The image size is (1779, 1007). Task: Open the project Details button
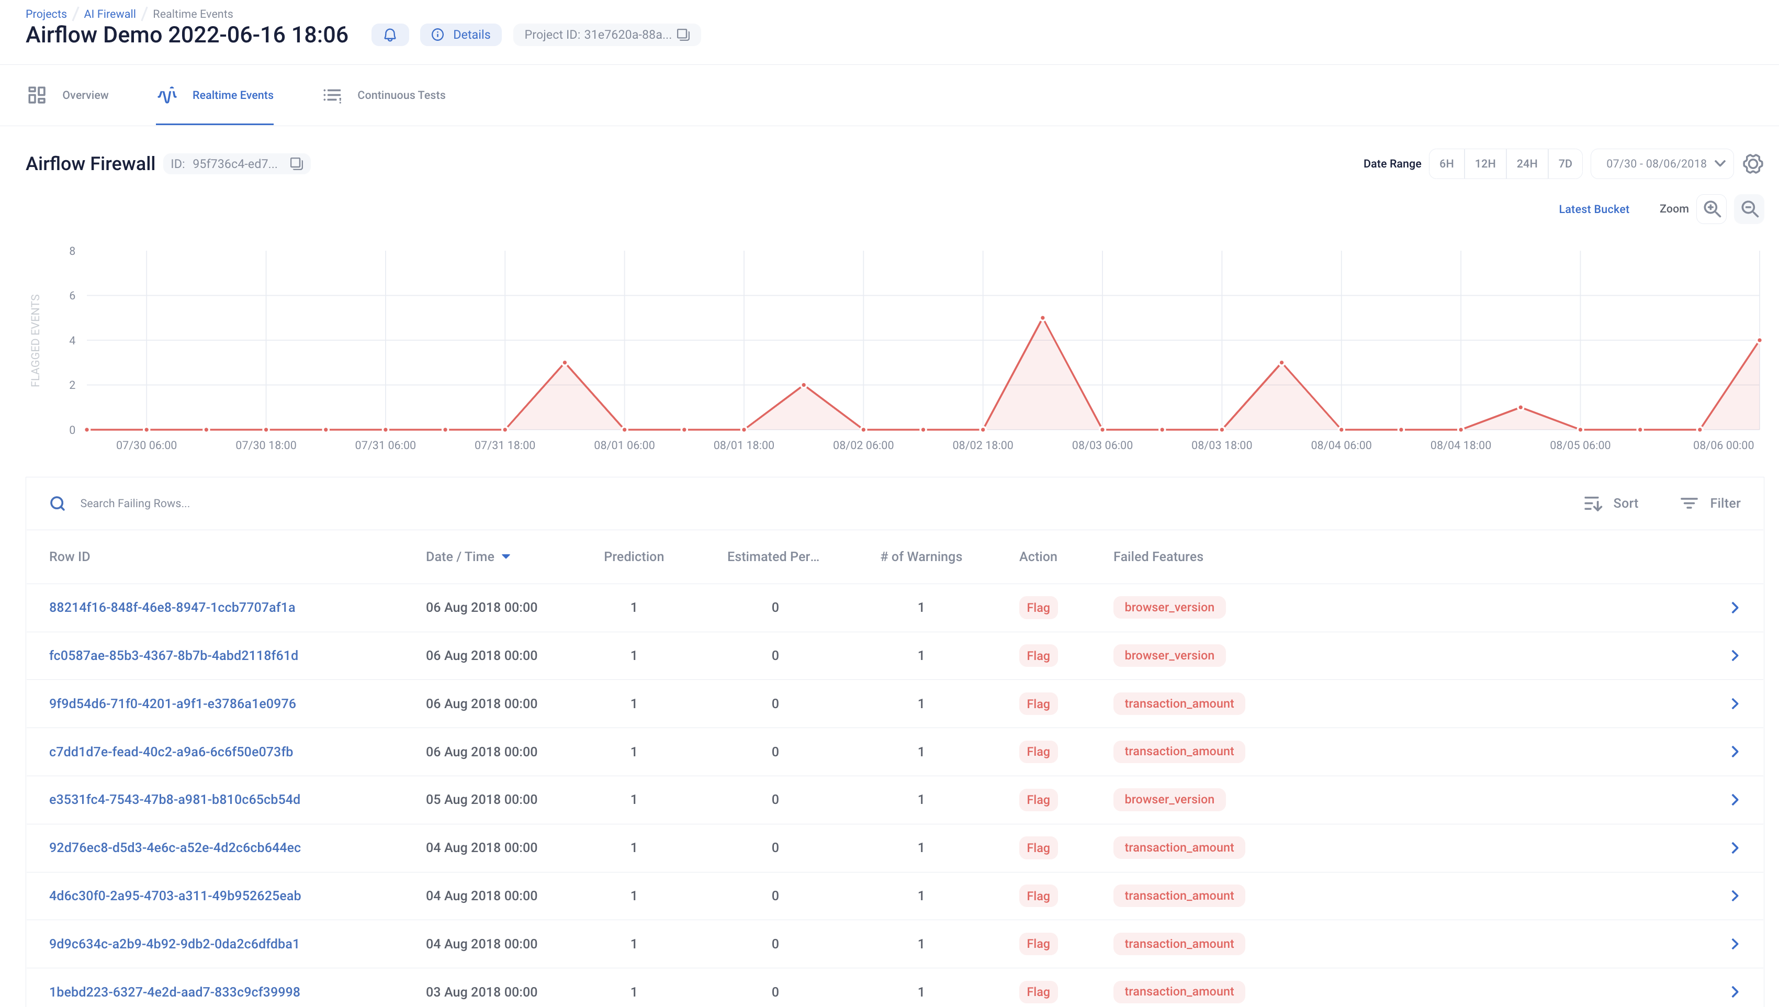[460, 35]
